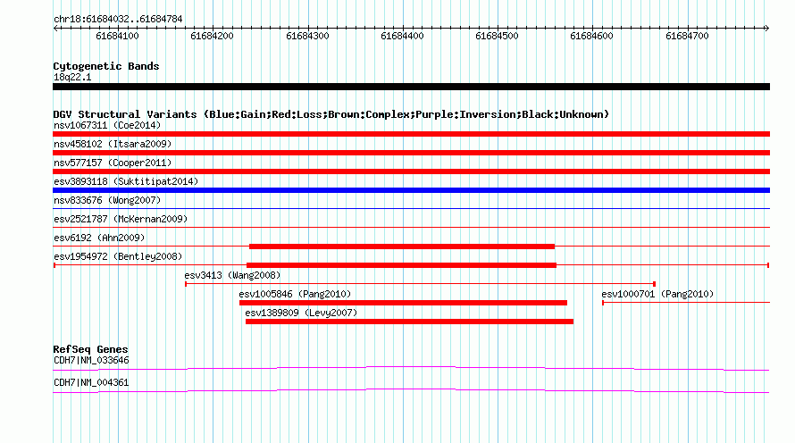Image resolution: width=795 pixels, height=443 pixels.
Task: Select variant label esv6192 (Ahn2009)
Action: 99,238
